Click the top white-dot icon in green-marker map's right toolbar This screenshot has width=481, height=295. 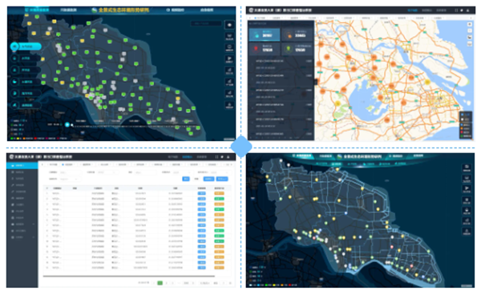[x=229, y=25]
